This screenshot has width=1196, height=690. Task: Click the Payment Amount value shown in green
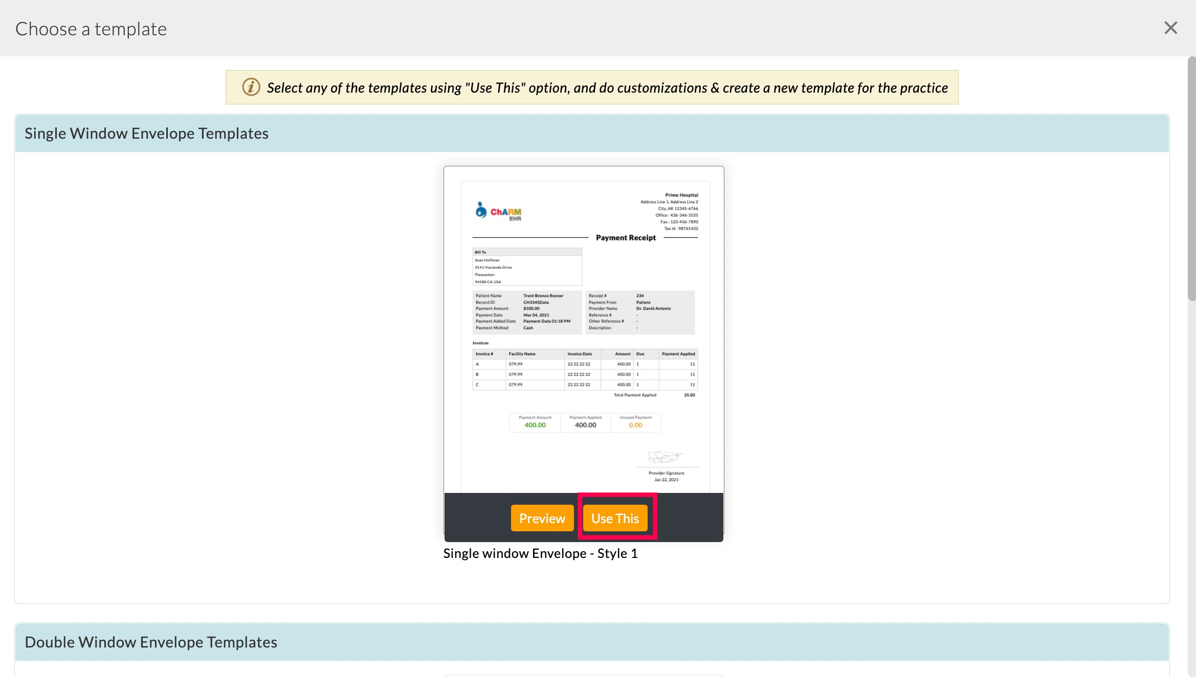tap(535, 424)
